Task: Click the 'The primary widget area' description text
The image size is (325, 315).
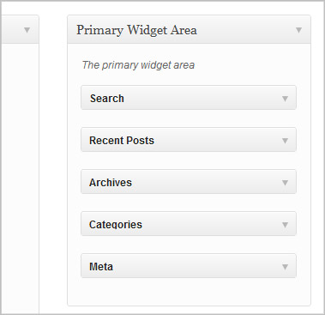Action: 138,65
